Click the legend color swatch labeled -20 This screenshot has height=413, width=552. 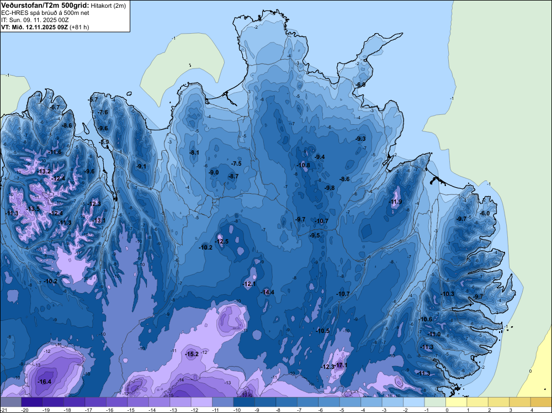click(32, 401)
